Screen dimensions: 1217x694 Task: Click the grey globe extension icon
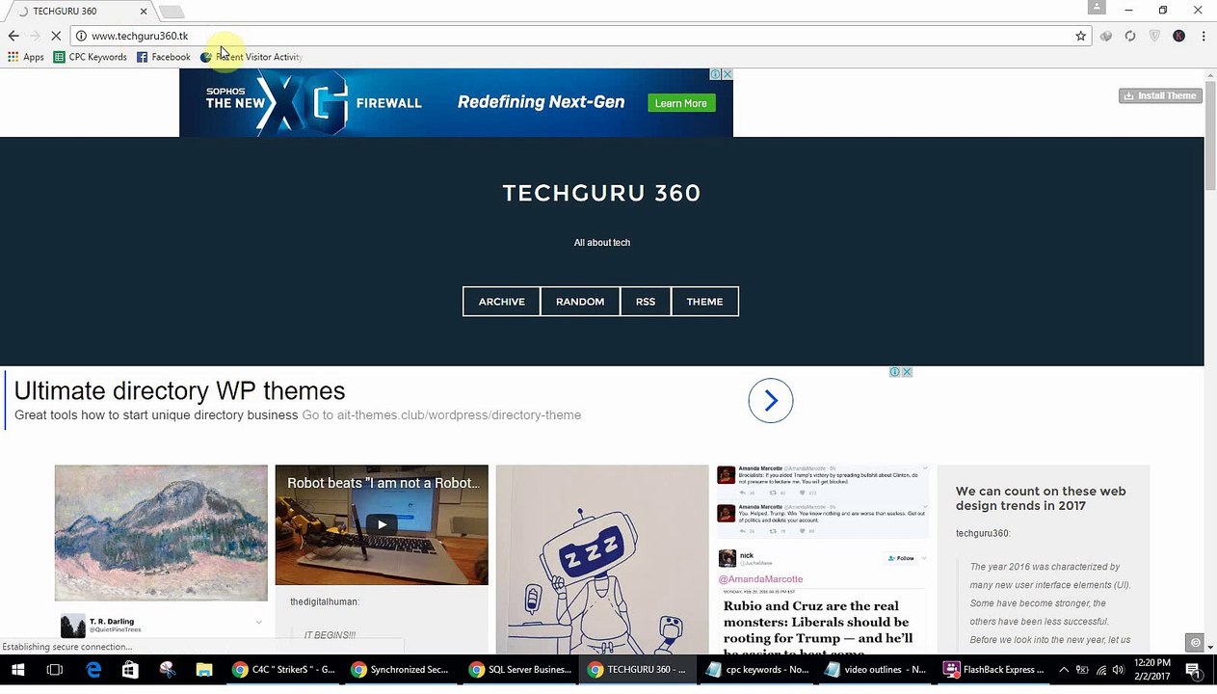1106,36
